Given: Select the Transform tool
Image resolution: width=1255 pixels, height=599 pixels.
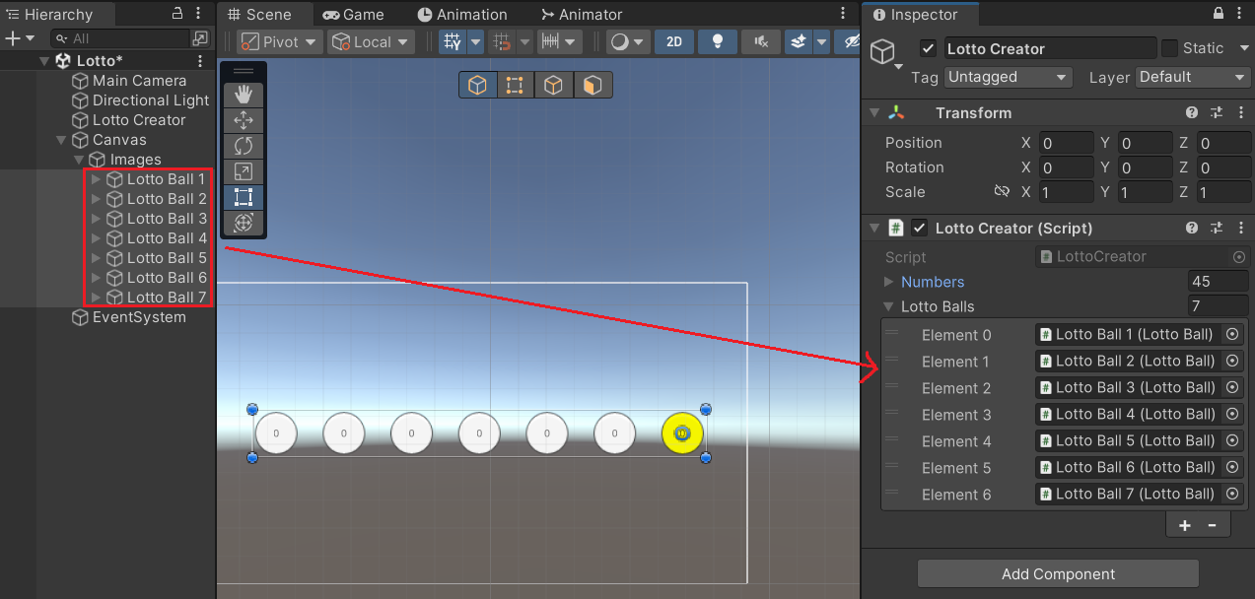Looking at the screenshot, I should point(244,223).
